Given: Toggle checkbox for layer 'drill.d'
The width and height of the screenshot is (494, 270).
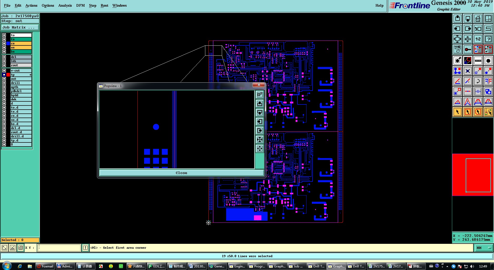Looking at the screenshot, I should point(4,136).
